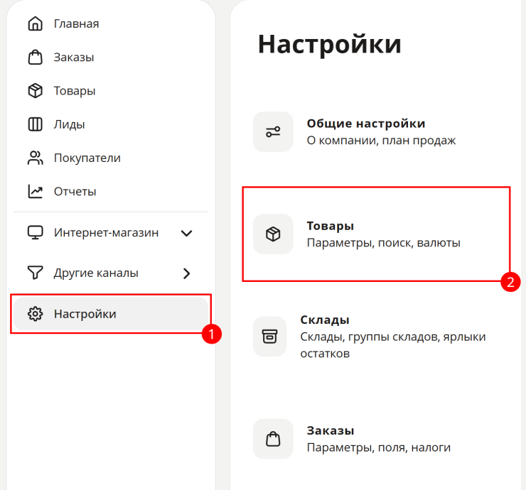The width and height of the screenshot is (526, 490).
Task: Open Заказы in the sidebar
Action: pos(74,58)
